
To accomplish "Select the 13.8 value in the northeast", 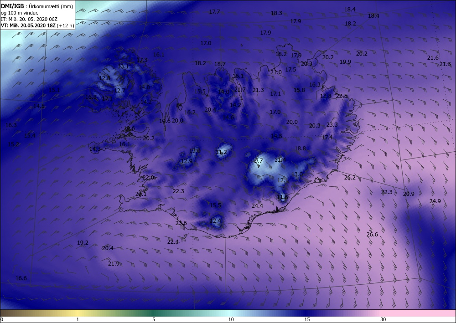I will (326, 96).
